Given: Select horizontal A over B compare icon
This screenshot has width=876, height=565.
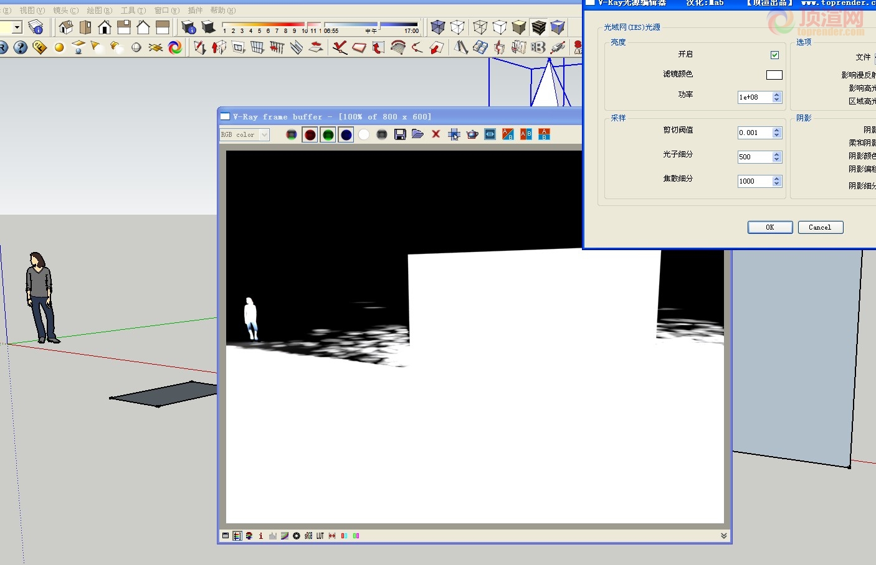Looking at the screenshot, I should pyautogui.click(x=544, y=134).
